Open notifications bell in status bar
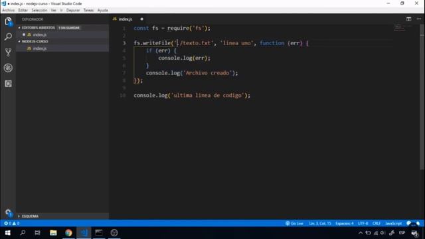Screen dimensions: 425x239 pyautogui.click(x=418, y=223)
